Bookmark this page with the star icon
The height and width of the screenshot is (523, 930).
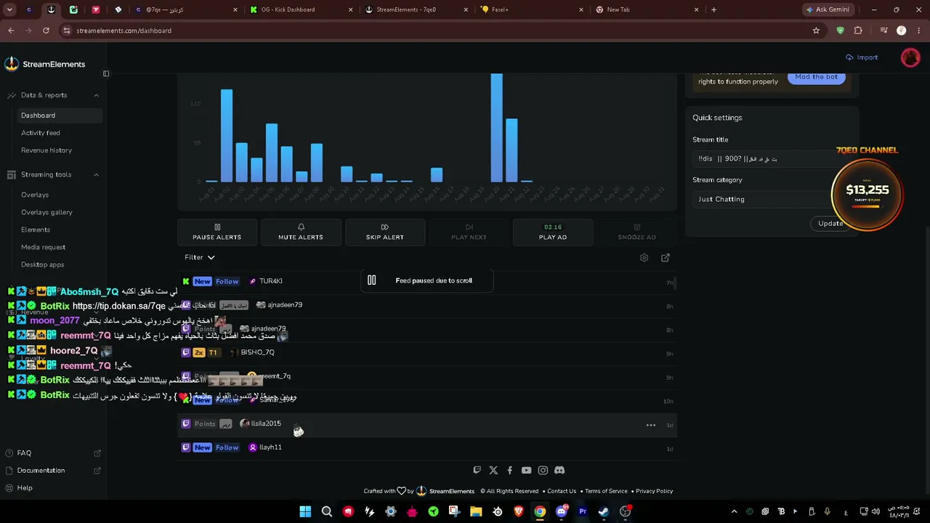[x=816, y=31]
